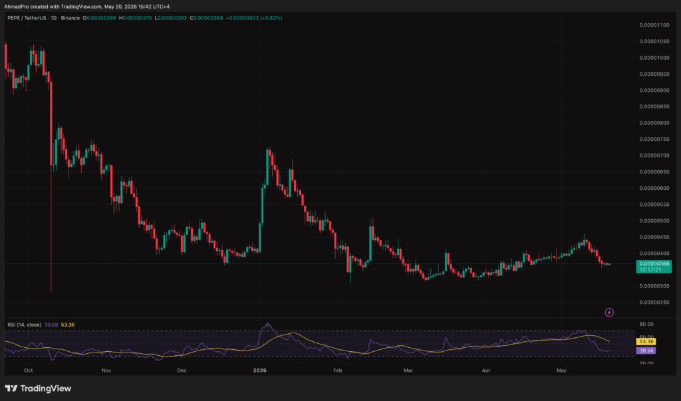The image size is (681, 401).
Task: Click the May label on time axis
Action: [561, 370]
